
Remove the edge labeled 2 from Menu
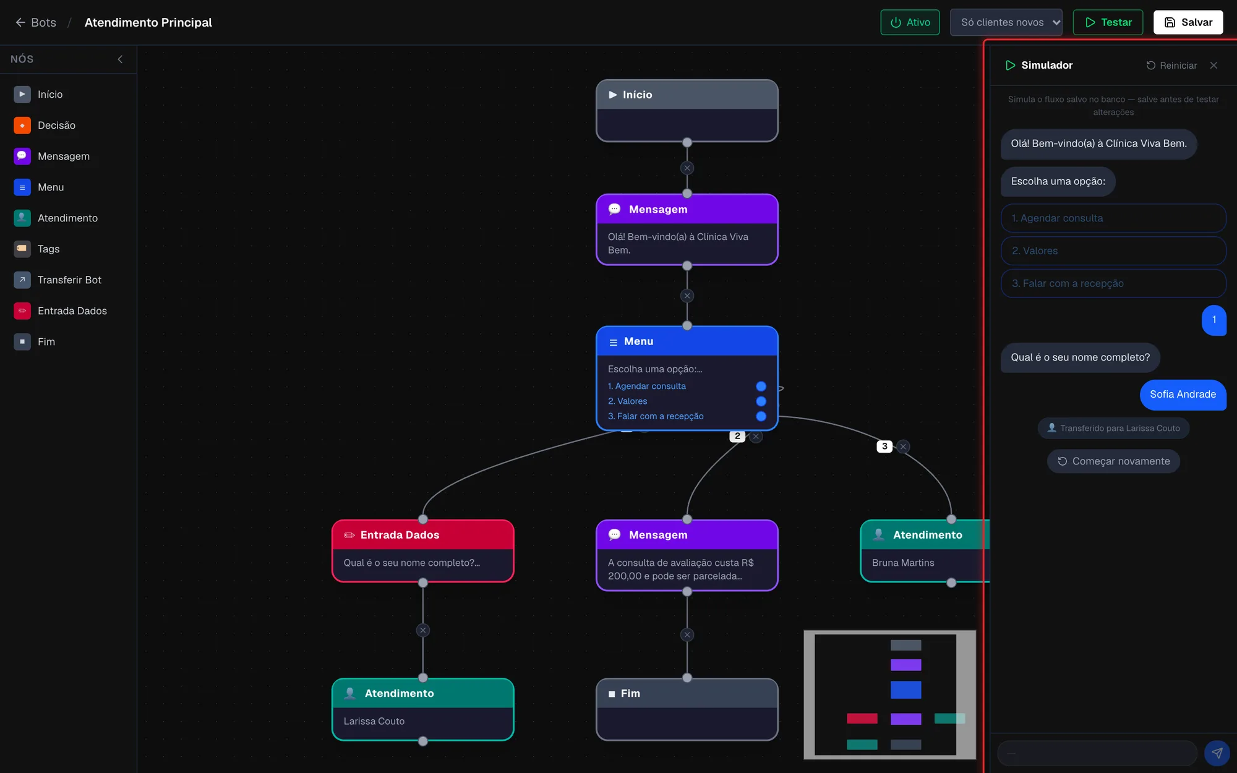click(756, 437)
